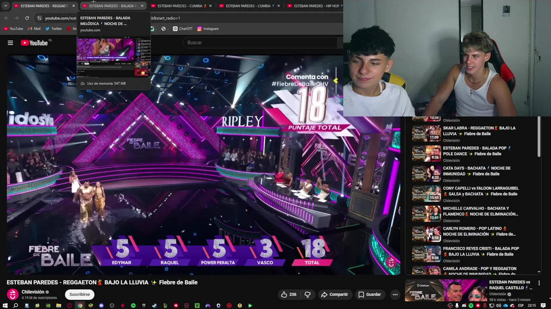Open the volume speaker icon in the system tray
Viewport: 551px width, 309px height.
pos(498,306)
